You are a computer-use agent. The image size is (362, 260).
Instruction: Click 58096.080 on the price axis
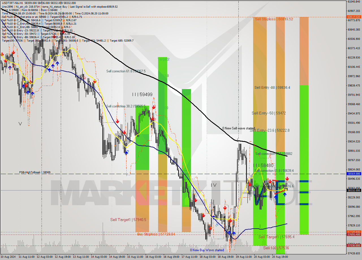point(354,207)
